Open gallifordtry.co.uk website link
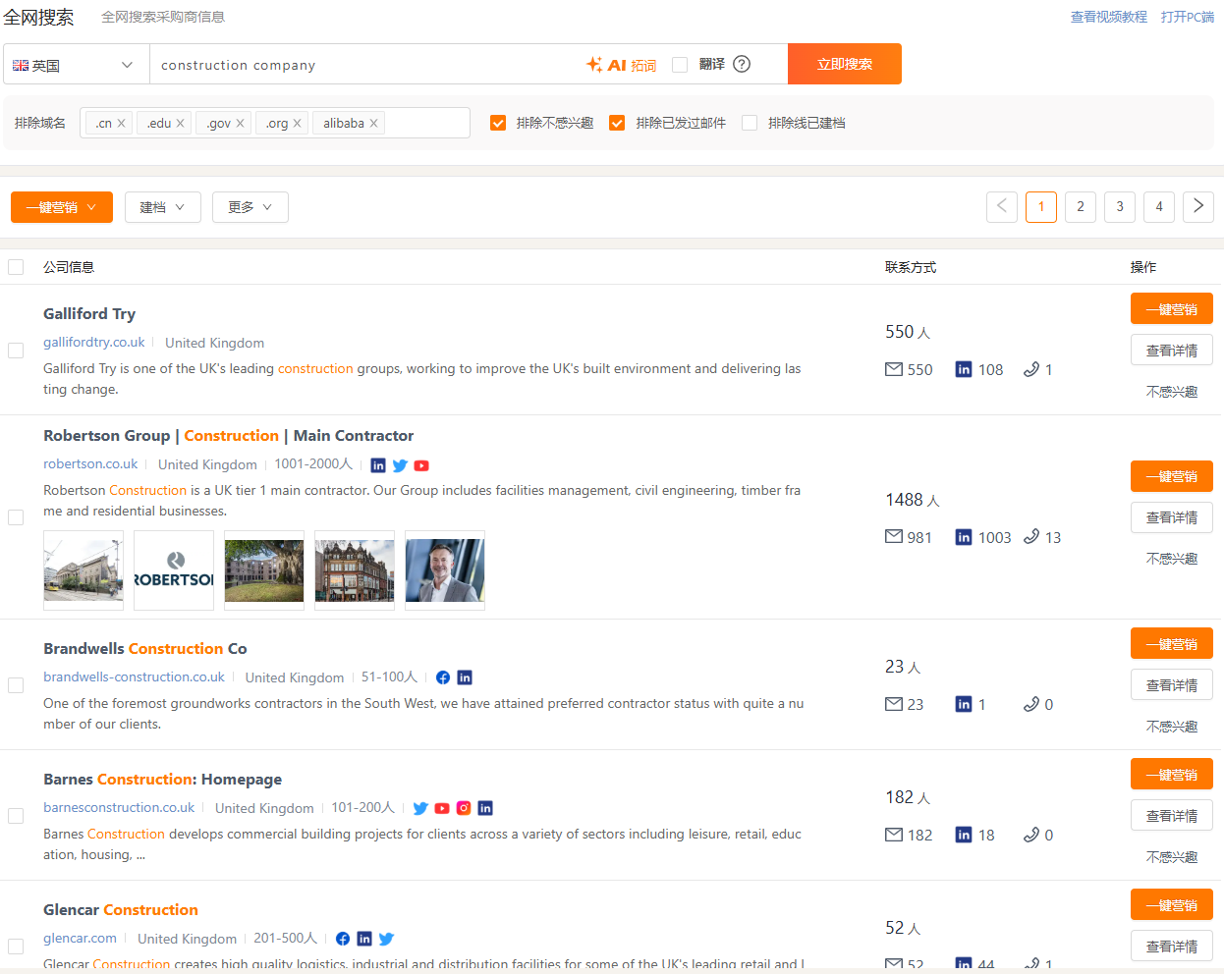 pyautogui.click(x=94, y=342)
